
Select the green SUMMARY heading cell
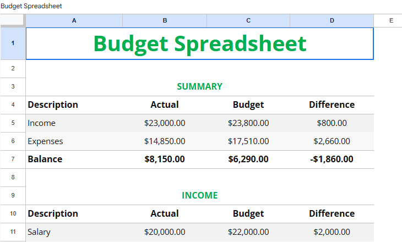(199, 86)
